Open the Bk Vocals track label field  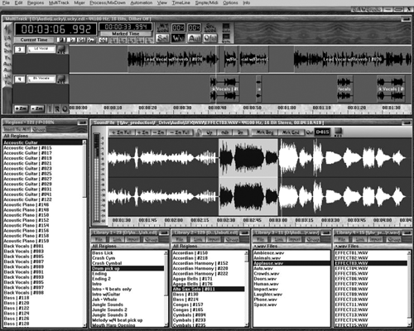pos(41,79)
